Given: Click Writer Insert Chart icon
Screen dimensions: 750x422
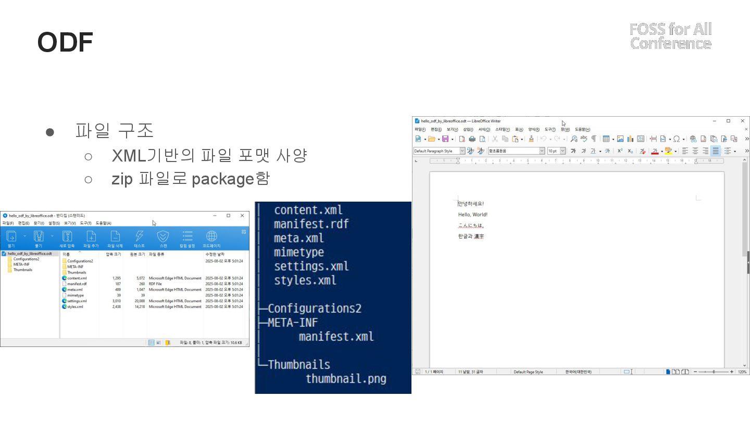Looking at the screenshot, I should pyautogui.click(x=630, y=139).
